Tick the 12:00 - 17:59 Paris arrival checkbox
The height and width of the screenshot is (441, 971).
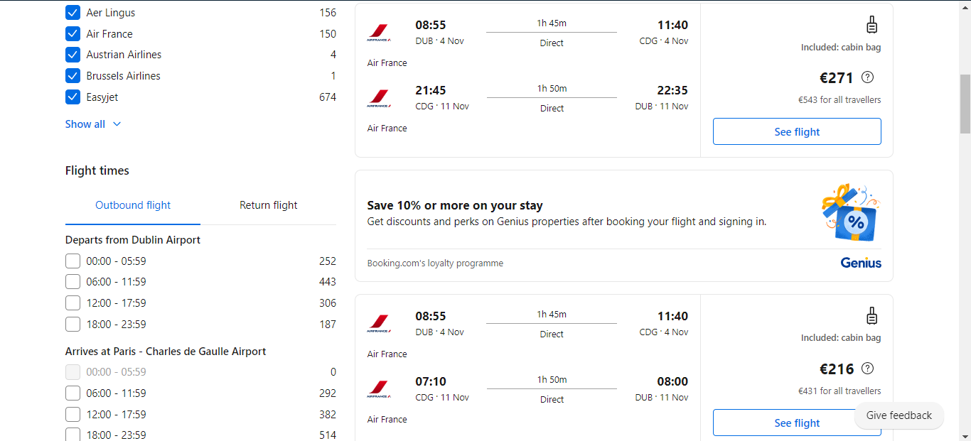(x=73, y=415)
